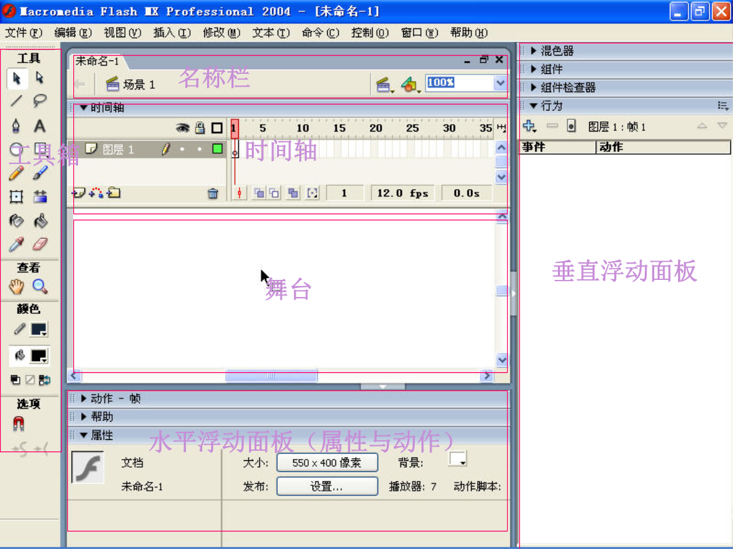Show all layers as outlines

click(217, 127)
